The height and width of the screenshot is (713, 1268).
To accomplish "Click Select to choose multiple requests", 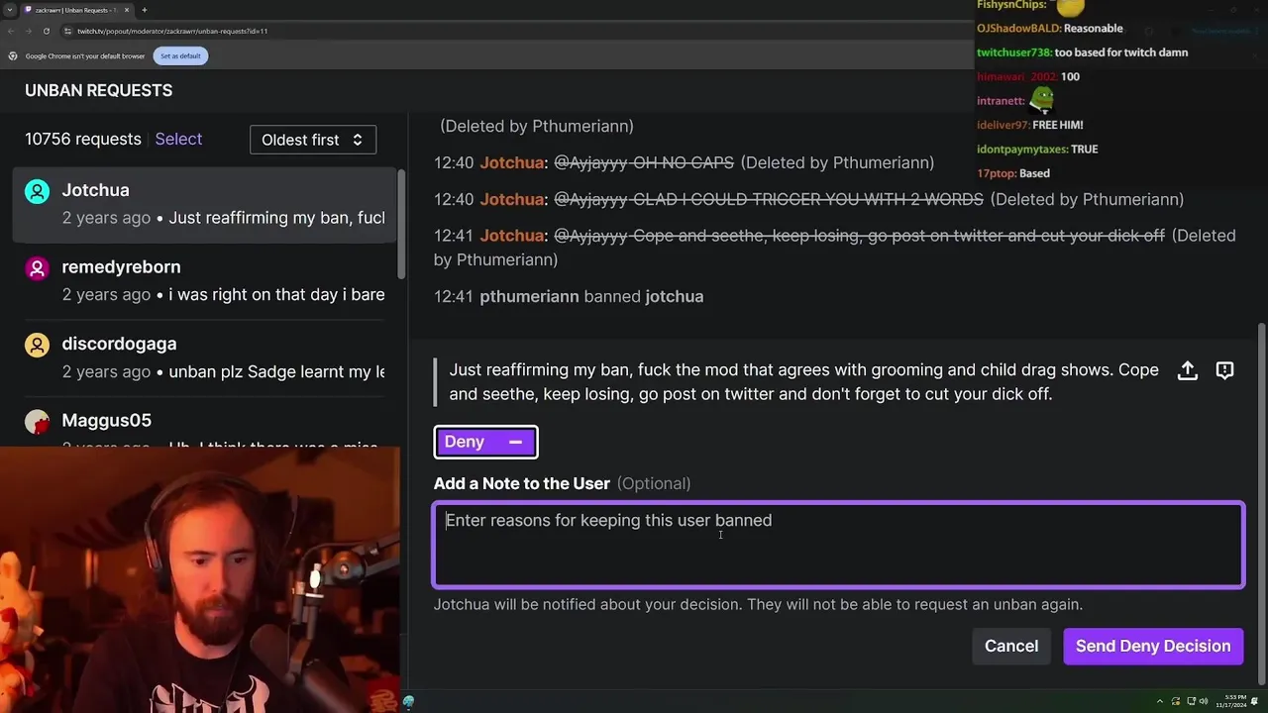I will [x=178, y=140].
